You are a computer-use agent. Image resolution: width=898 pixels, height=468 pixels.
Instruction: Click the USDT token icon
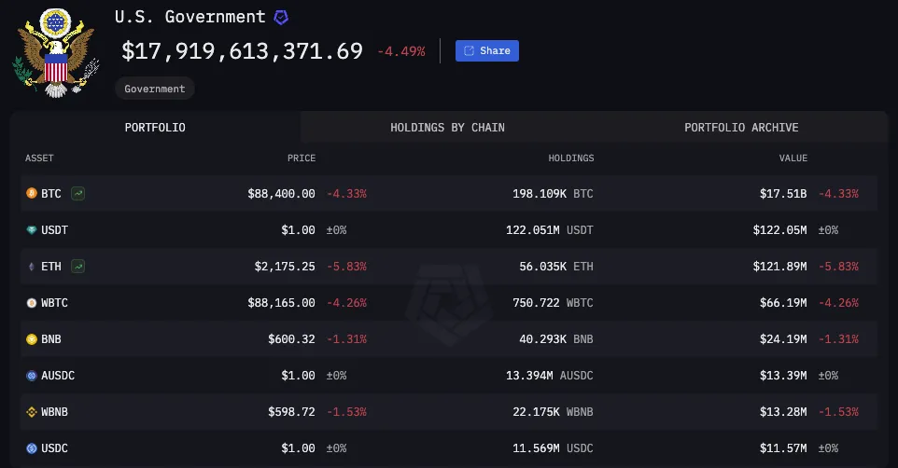[32, 230]
